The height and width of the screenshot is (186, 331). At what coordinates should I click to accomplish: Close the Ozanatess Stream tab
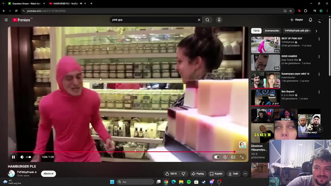point(44,4)
